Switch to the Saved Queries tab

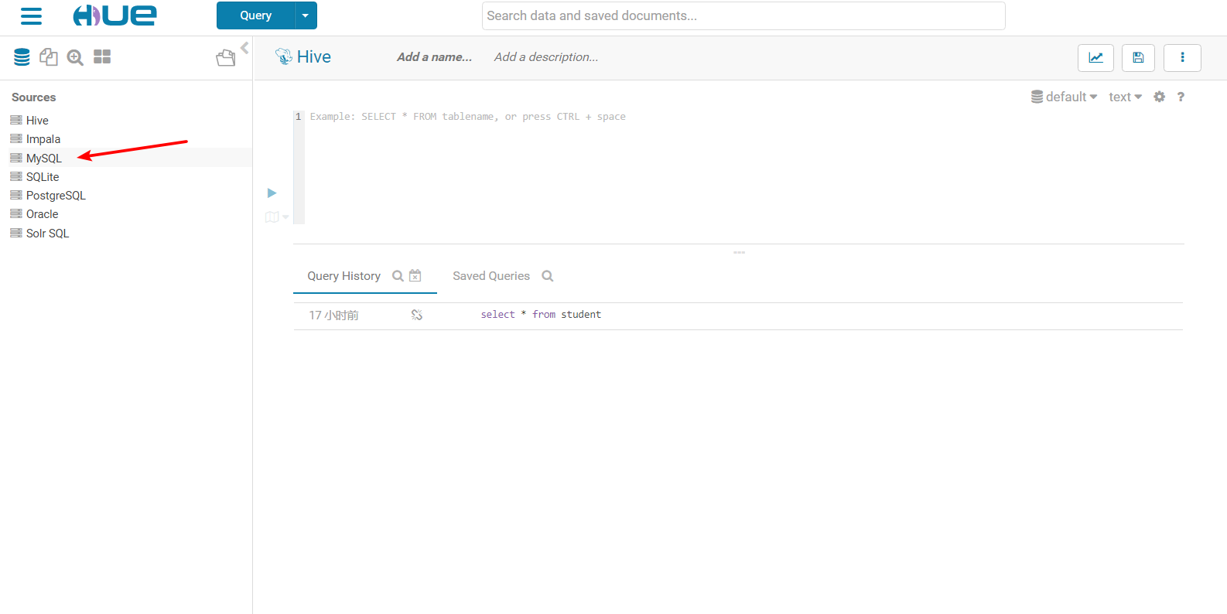pos(491,276)
